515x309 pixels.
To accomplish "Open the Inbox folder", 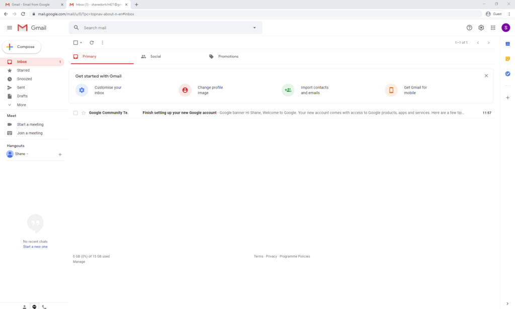I will click(x=32, y=62).
